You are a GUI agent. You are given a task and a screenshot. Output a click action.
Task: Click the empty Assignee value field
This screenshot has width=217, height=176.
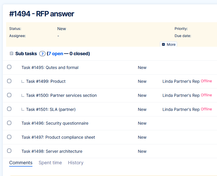[x=58, y=36]
